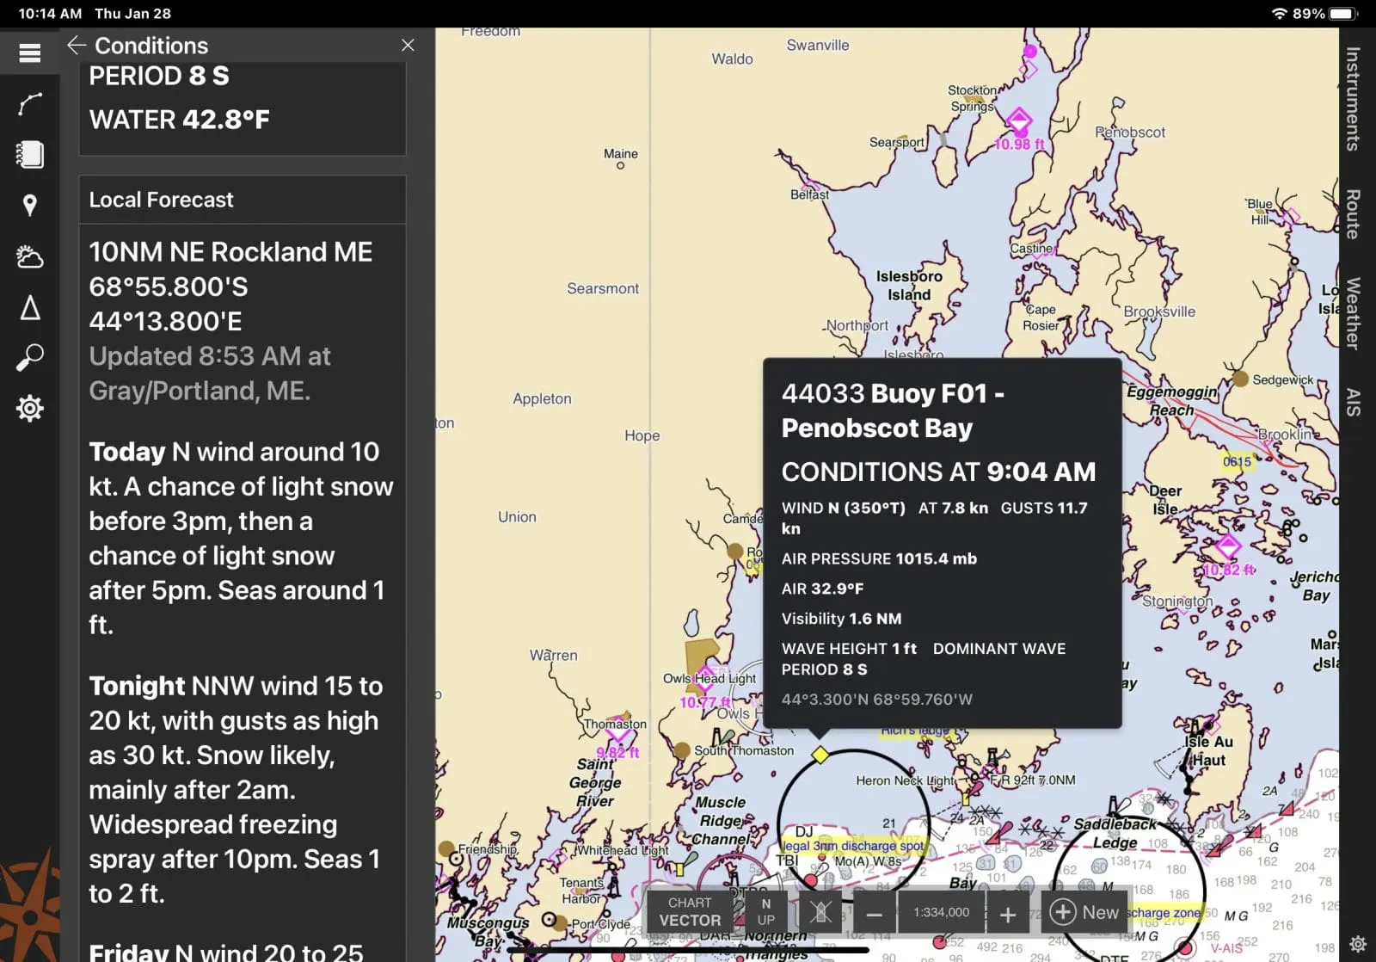Zoom out with the minus button
Viewport: 1376px width, 962px height.
(875, 914)
